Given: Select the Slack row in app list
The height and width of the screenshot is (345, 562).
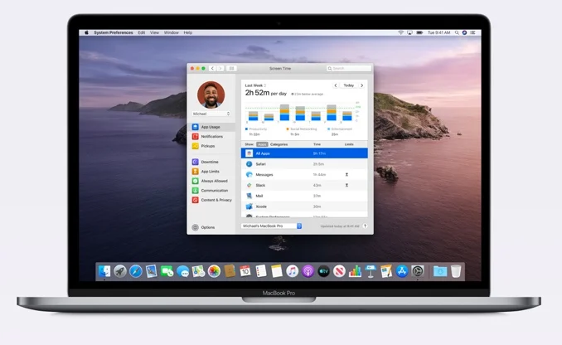Looking at the screenshot, I should (x=304, y=186).
